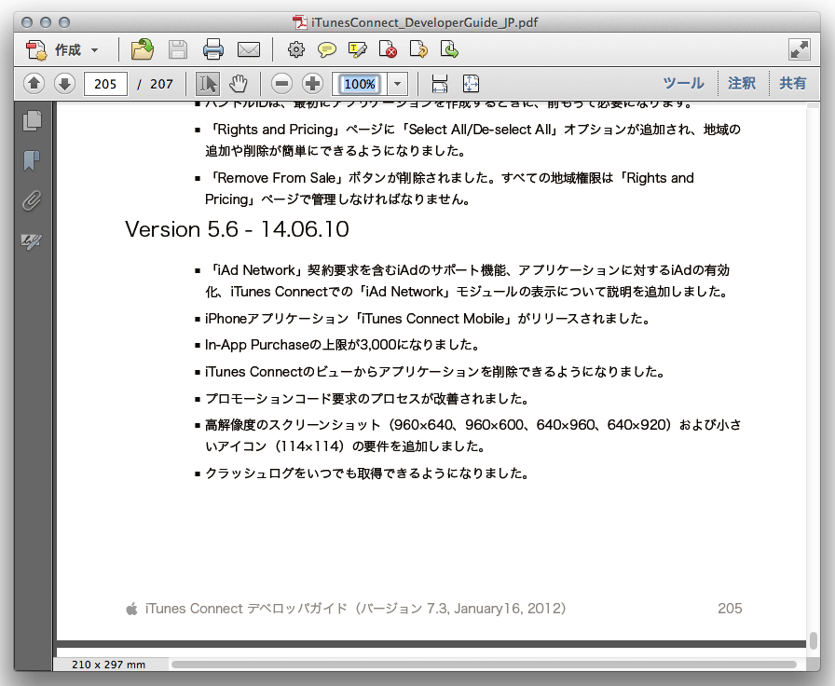Click the プロモーションコード bullet line

pyautogui.click(x=367, y=398)
